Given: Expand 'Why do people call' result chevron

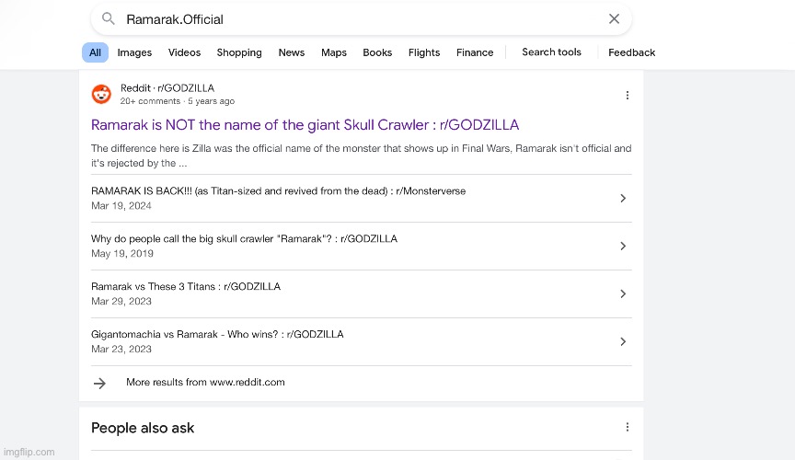Looking at the screenshot, I should tap(623, 246).
